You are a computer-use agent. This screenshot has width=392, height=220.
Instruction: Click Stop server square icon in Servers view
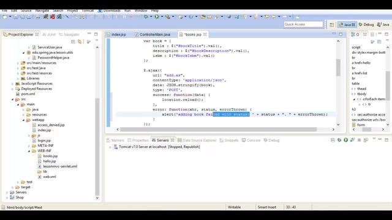point(359,140)
